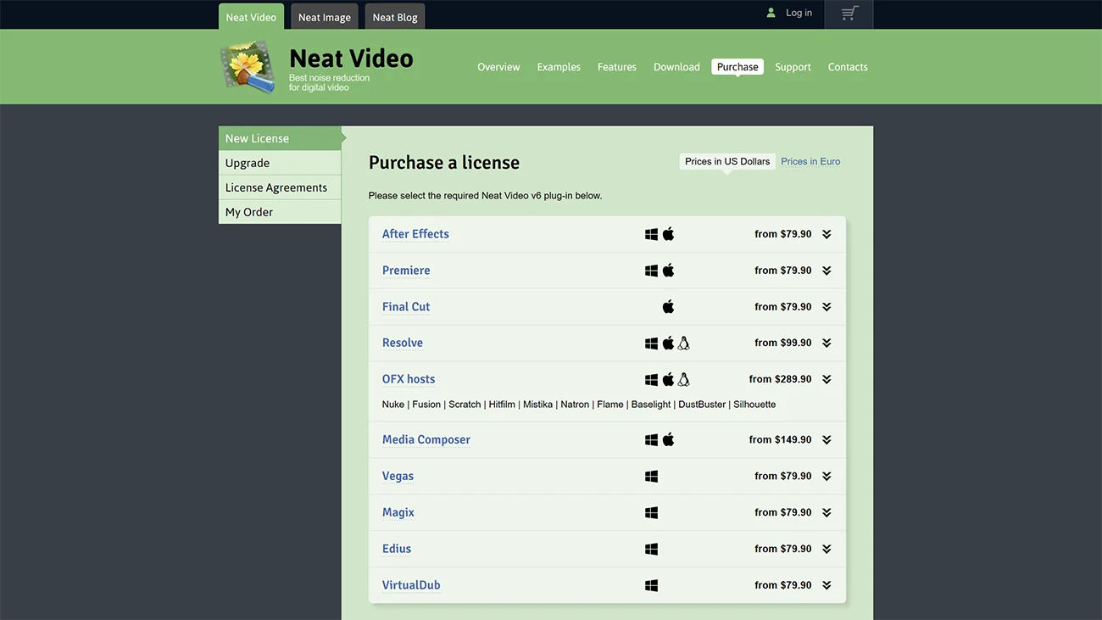Open the Contacts page
The width and height of the screenshot is (1102, 620).
pos(848,67)
